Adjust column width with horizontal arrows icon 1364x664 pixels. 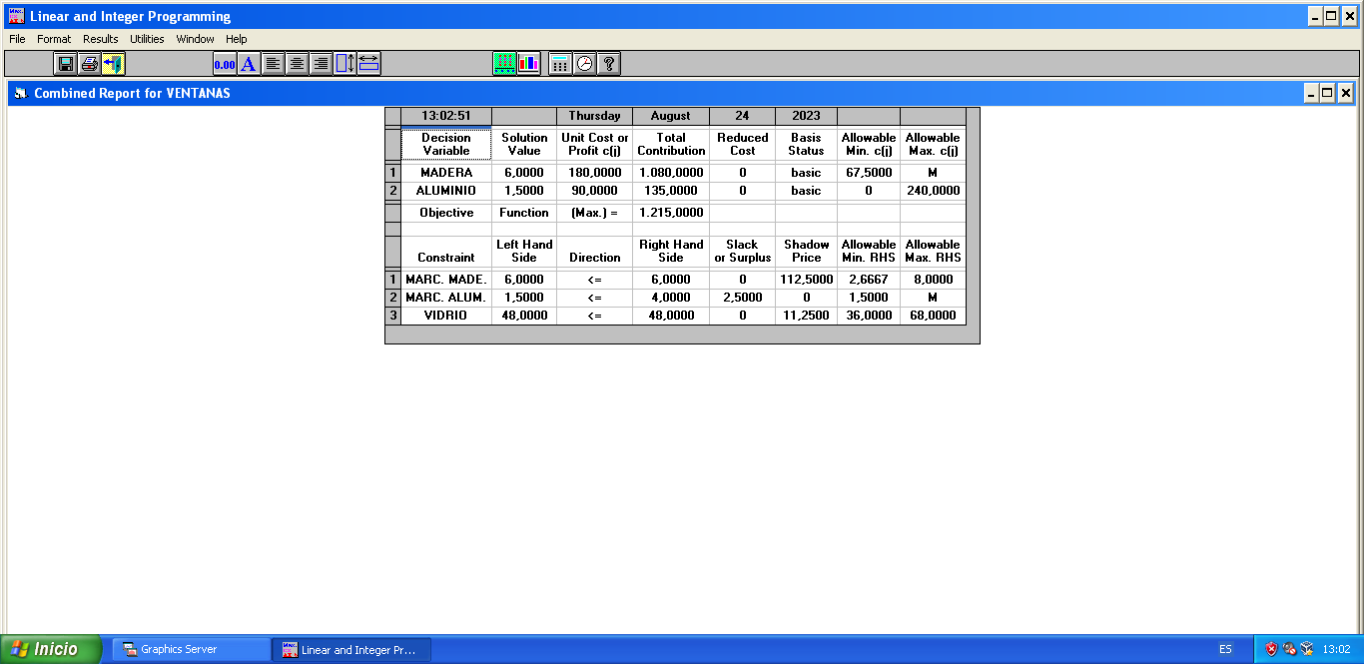[x=366, y=62]
